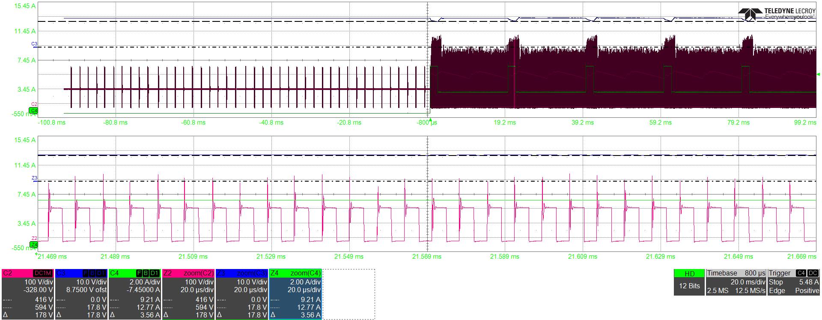Screen dimensions: 822x320
Task: Click the 2.00 A/div scale in C4 descriptor
Action: pos(145,282)
